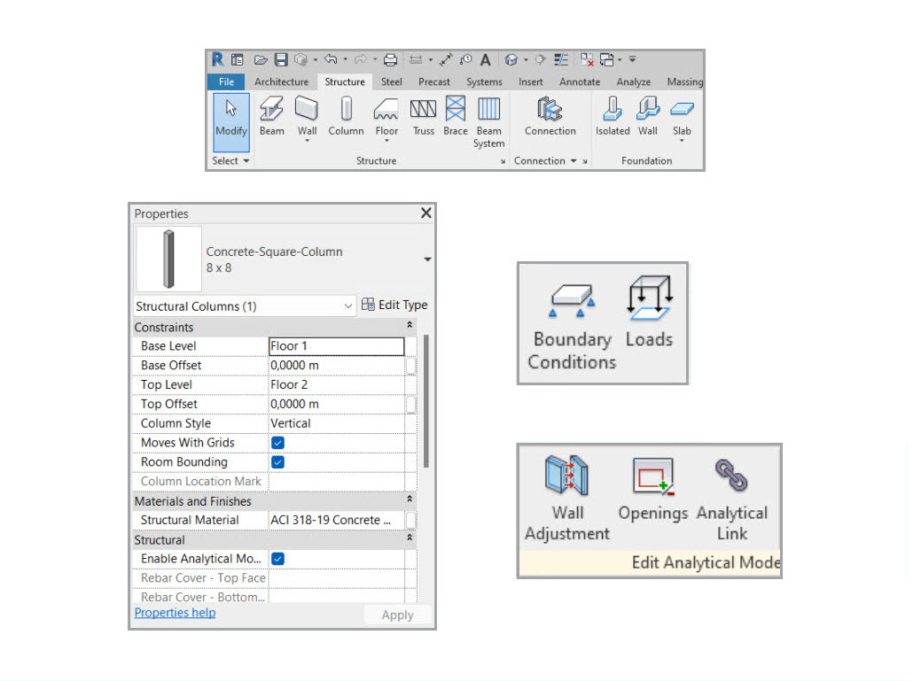Open the Boundary Conditions tool
The height and width of the screenshot is (681, 913).
572,323
